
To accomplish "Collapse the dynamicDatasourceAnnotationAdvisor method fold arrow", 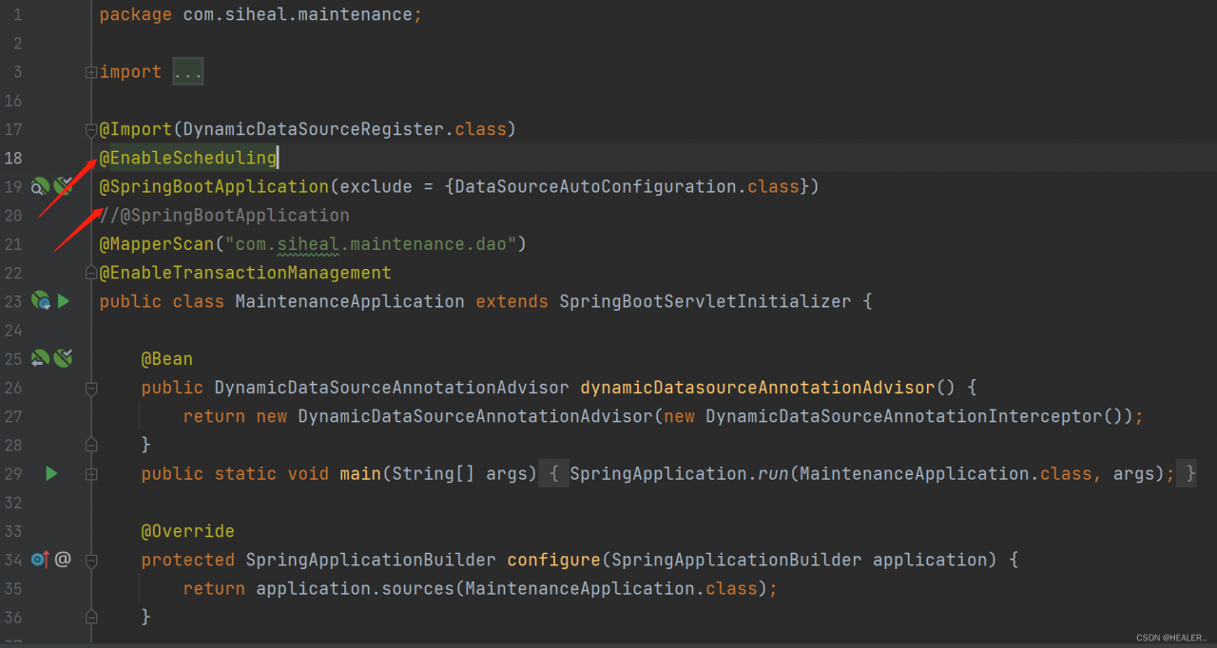I will 90,388.
